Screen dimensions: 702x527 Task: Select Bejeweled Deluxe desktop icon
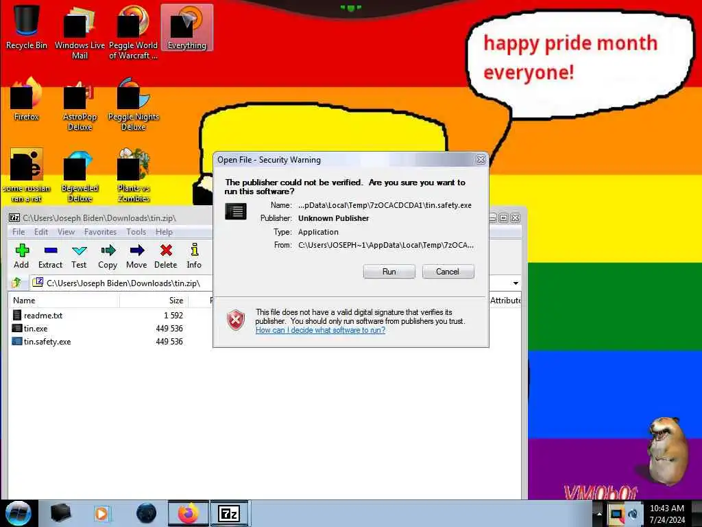point(80,175)
